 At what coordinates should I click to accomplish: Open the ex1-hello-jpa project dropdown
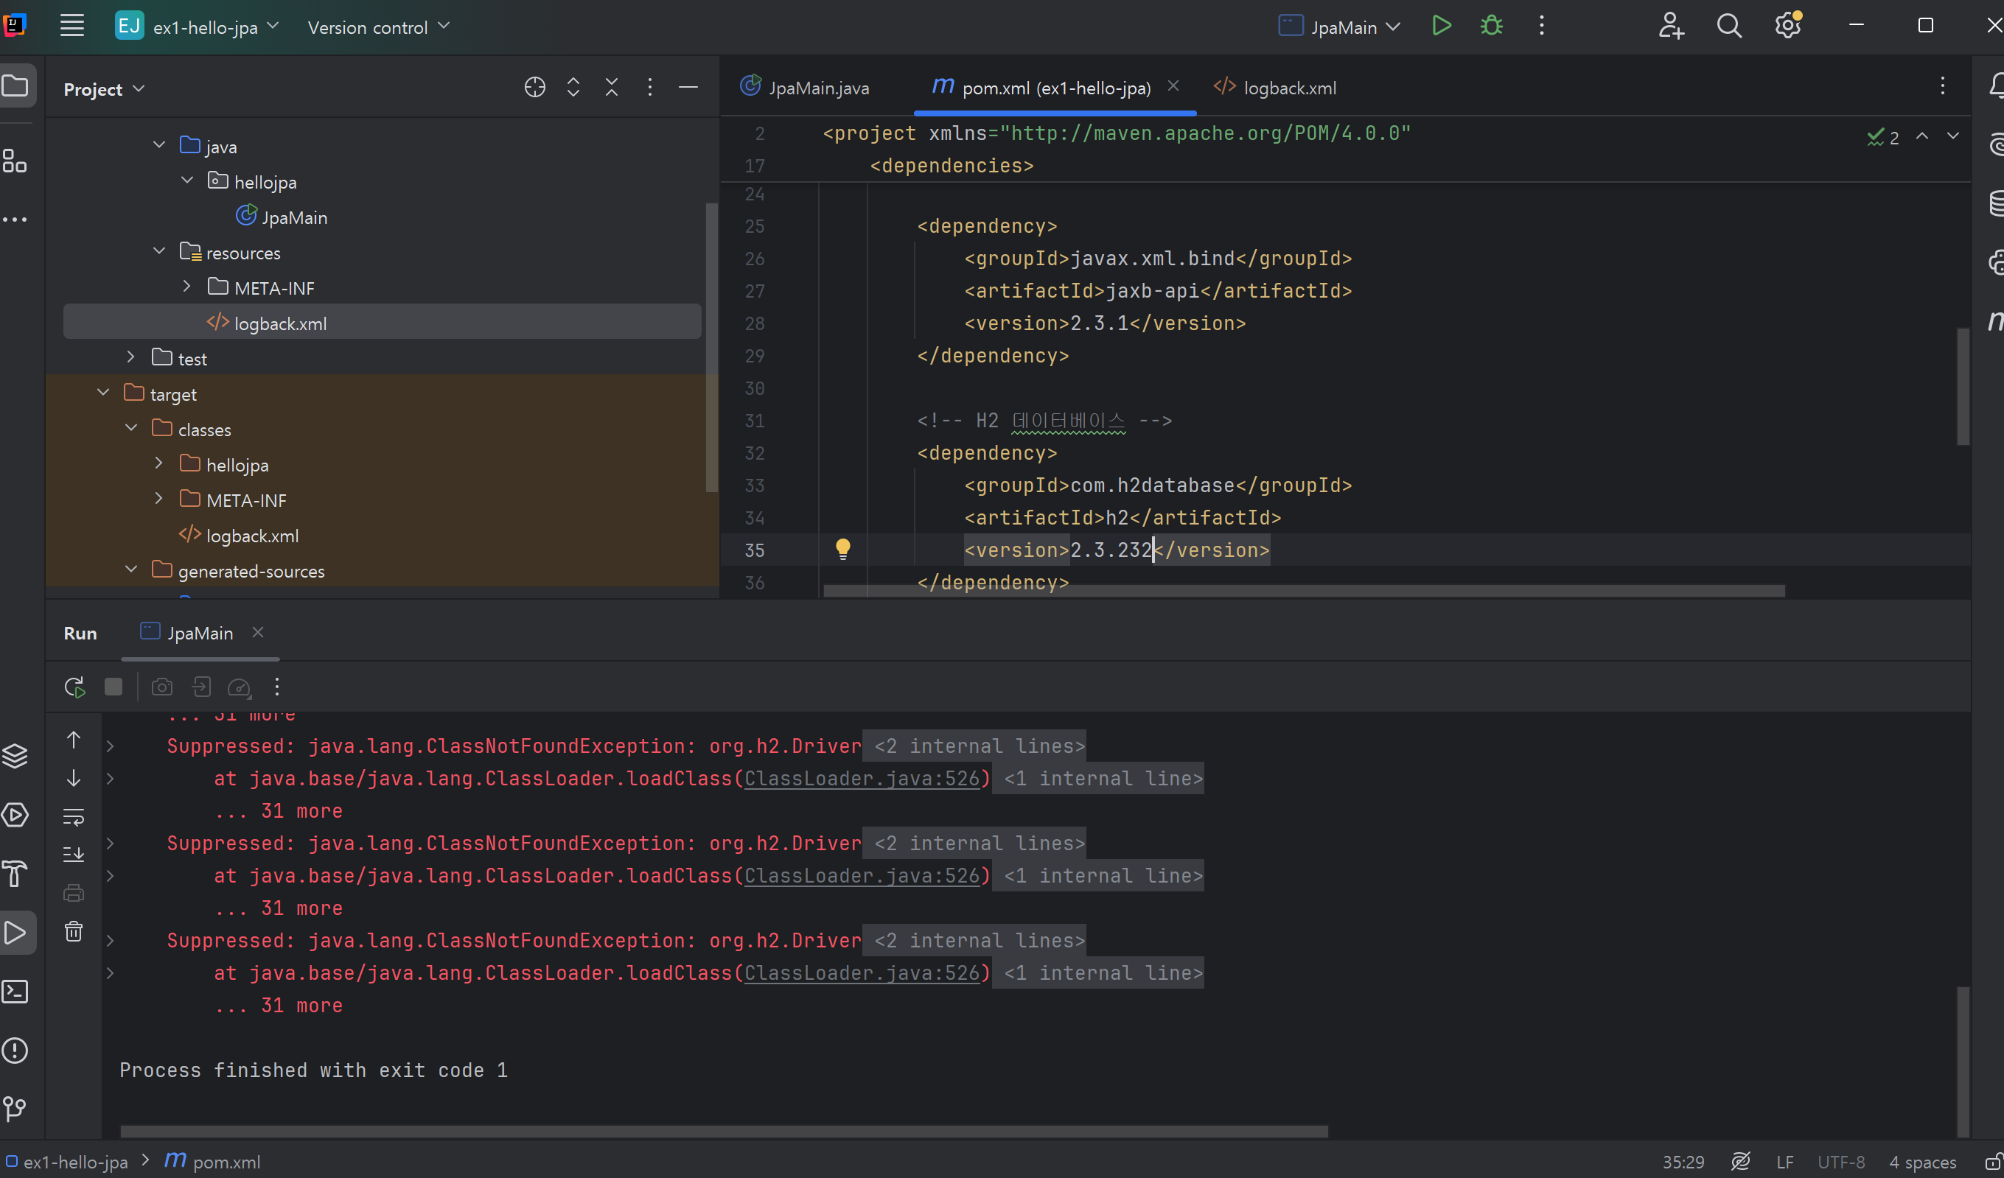click(x=198, y=27)
